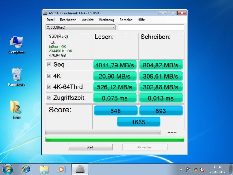The height and width of the screenshot is (175, 233).
Task: Uncheck the 4K benchmark checkbox
Action: [x=49, y=76]
